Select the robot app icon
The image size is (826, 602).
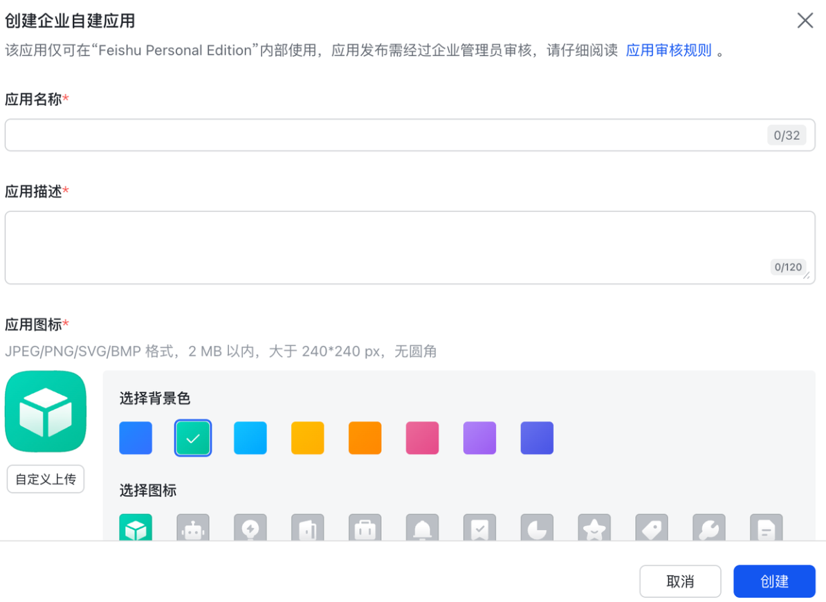click(x=193, y=527)
